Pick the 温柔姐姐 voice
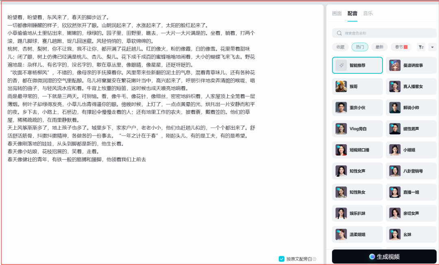439x265 pixels. coord(357,235)
